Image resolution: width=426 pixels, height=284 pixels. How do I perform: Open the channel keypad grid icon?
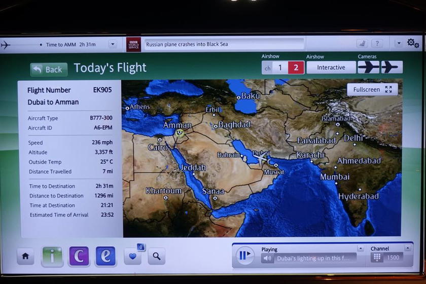tap(377, 257)
